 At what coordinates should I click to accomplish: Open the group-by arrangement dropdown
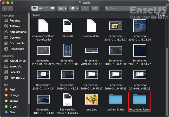point(62,8)
